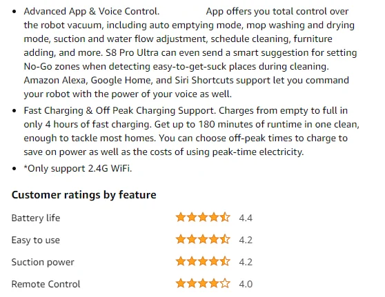The image size is (385, 297).
Task: Select the Remote Control feature label
Action: tap(46, 284)
